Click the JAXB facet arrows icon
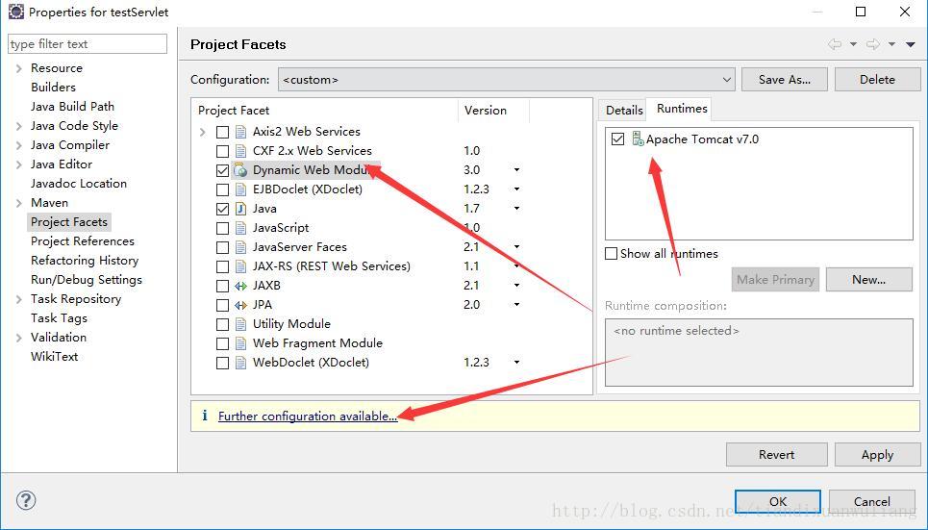This screenshot has width=928, height=530. (240, 286)
